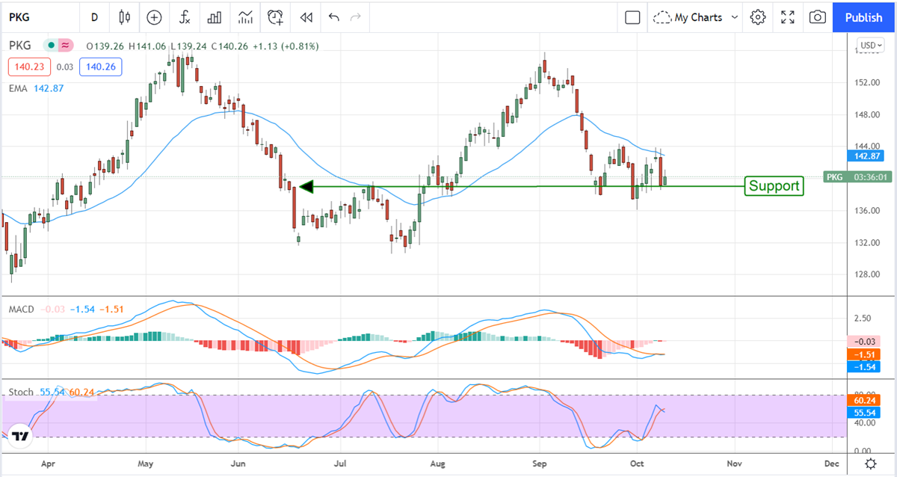897x477 pixels.
Task: Expand the My Charts dropdown
Action: click(x=695, y=16)
